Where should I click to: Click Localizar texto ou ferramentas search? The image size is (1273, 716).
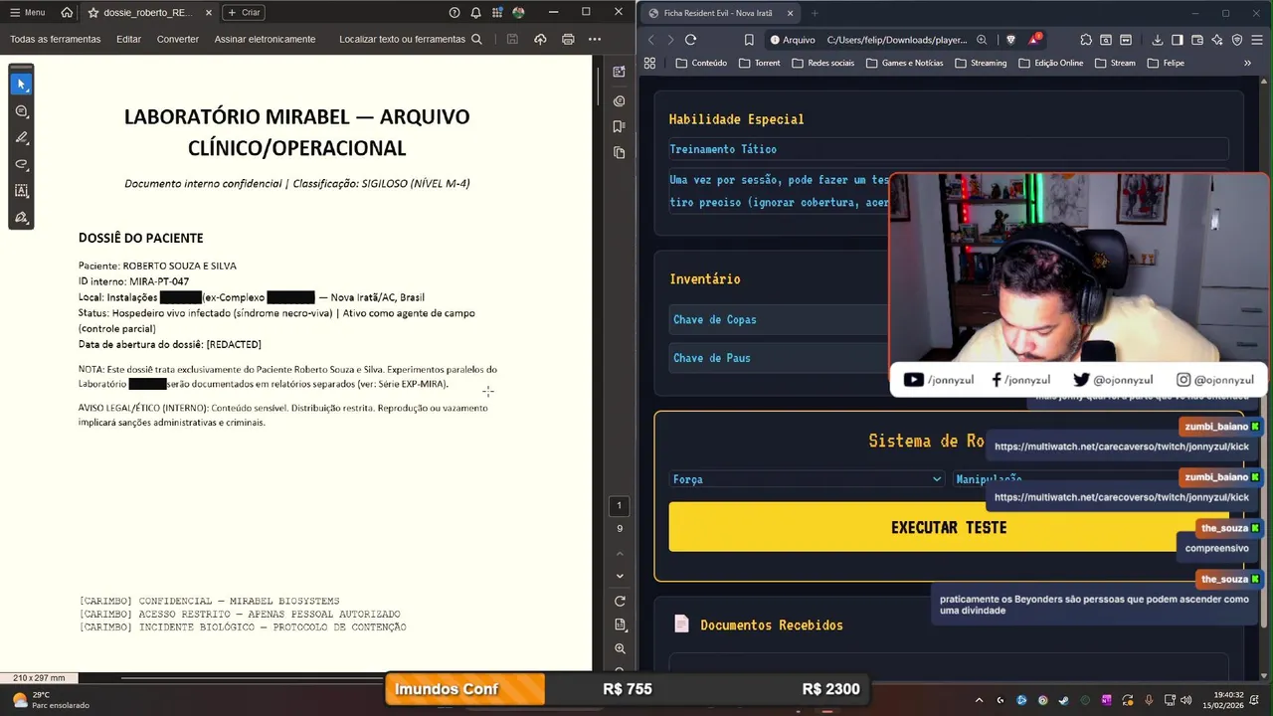coord(411,39)
